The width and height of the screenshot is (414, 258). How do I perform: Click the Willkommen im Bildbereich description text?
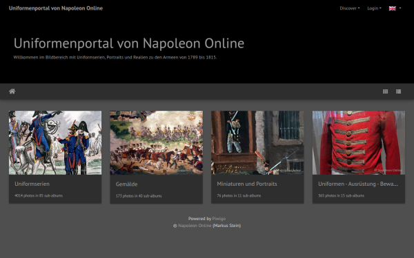point(115,57)
